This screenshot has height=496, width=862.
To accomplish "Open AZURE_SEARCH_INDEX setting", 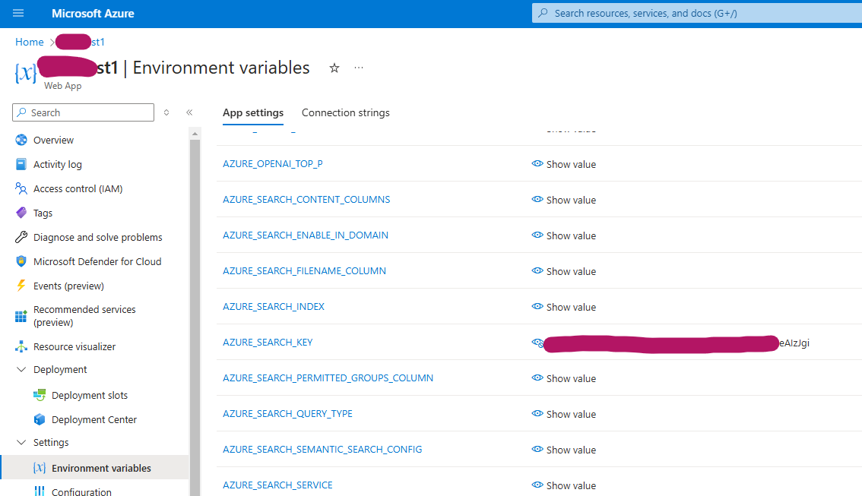I will (273, 307).
